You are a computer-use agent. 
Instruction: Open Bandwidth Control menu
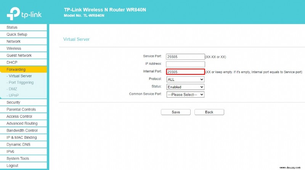pyautogui.click(x=23, y=130)
